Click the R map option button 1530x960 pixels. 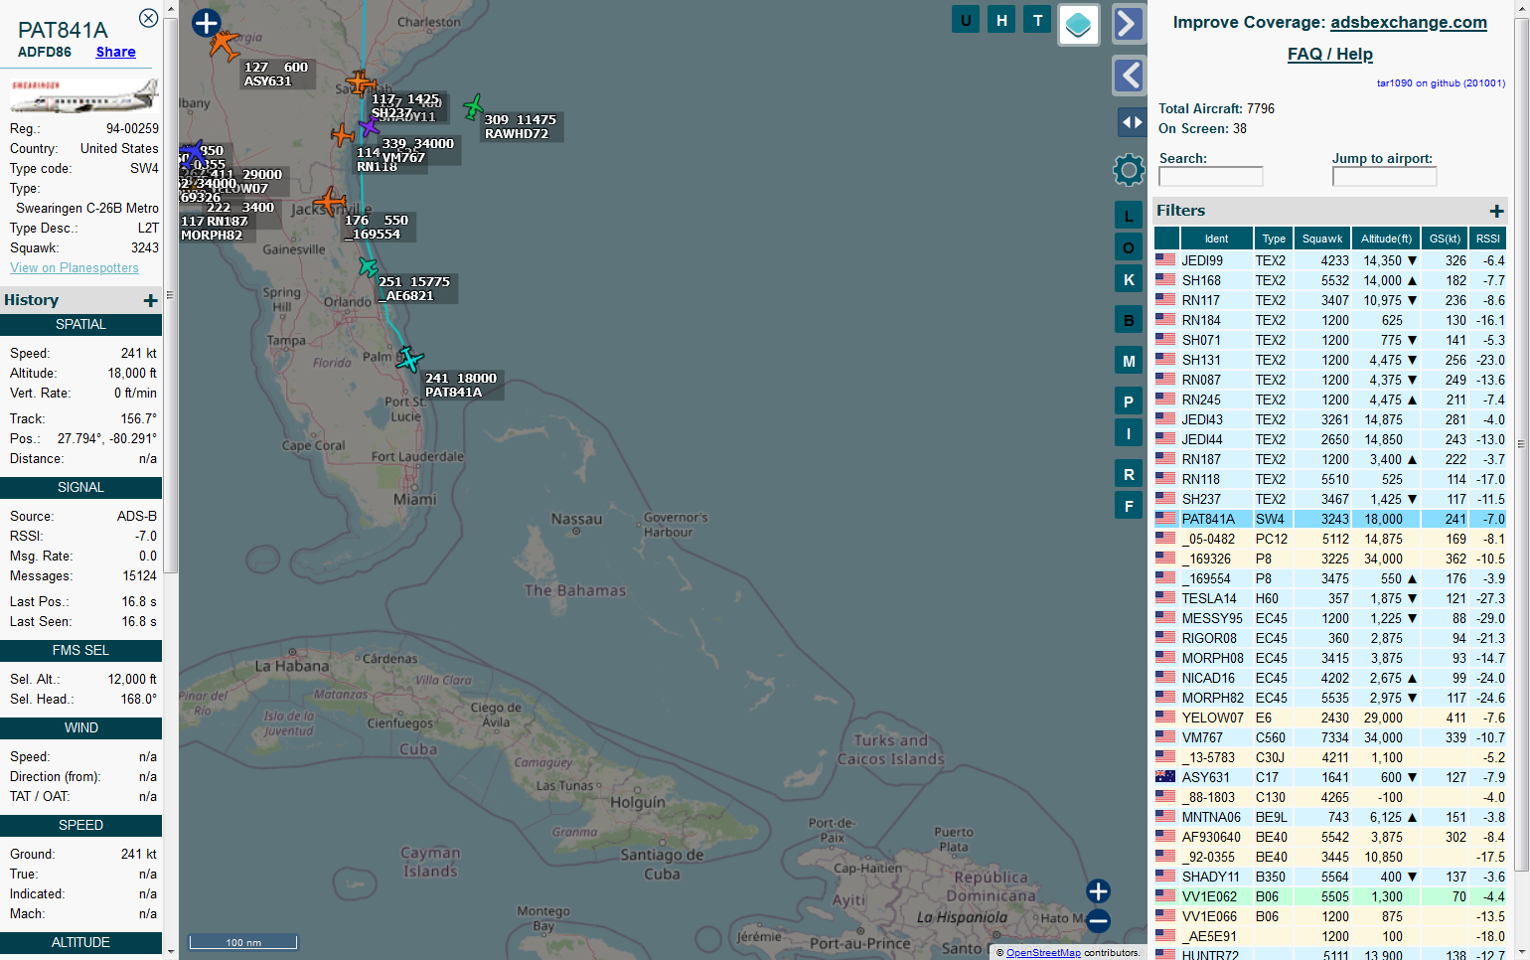[1128, 474]
